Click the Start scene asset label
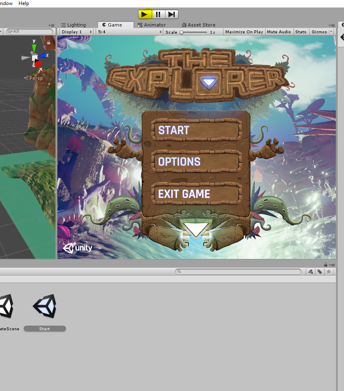 pyautogui.click(x=45, y=329)
